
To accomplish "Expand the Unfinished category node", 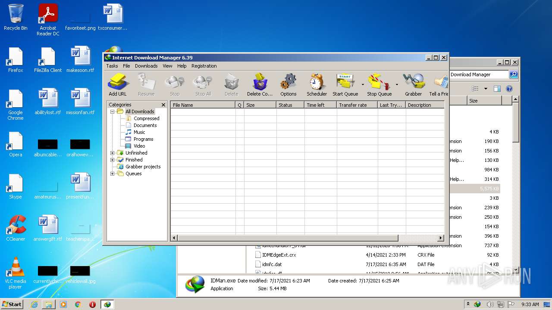I will (113, 153).
